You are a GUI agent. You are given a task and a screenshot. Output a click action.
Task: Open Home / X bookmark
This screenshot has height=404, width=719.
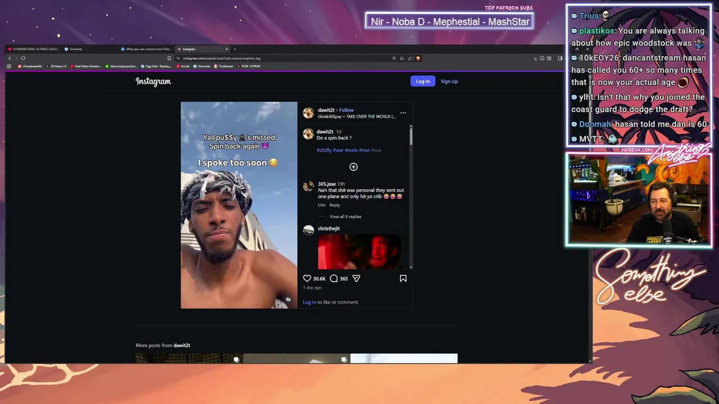pos(56,66)
